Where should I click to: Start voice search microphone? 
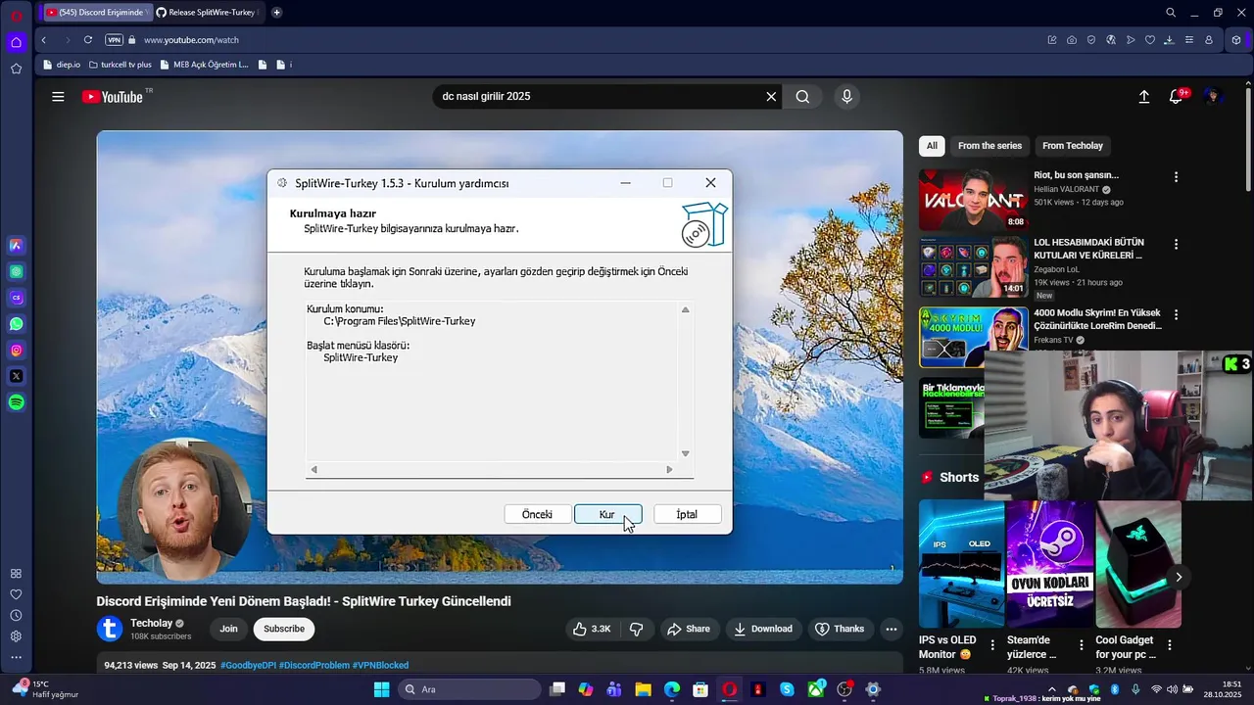coord(846,97)
